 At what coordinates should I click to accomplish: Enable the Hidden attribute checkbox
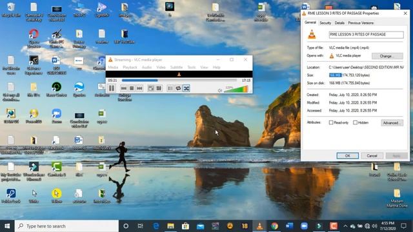coord(355,122)
